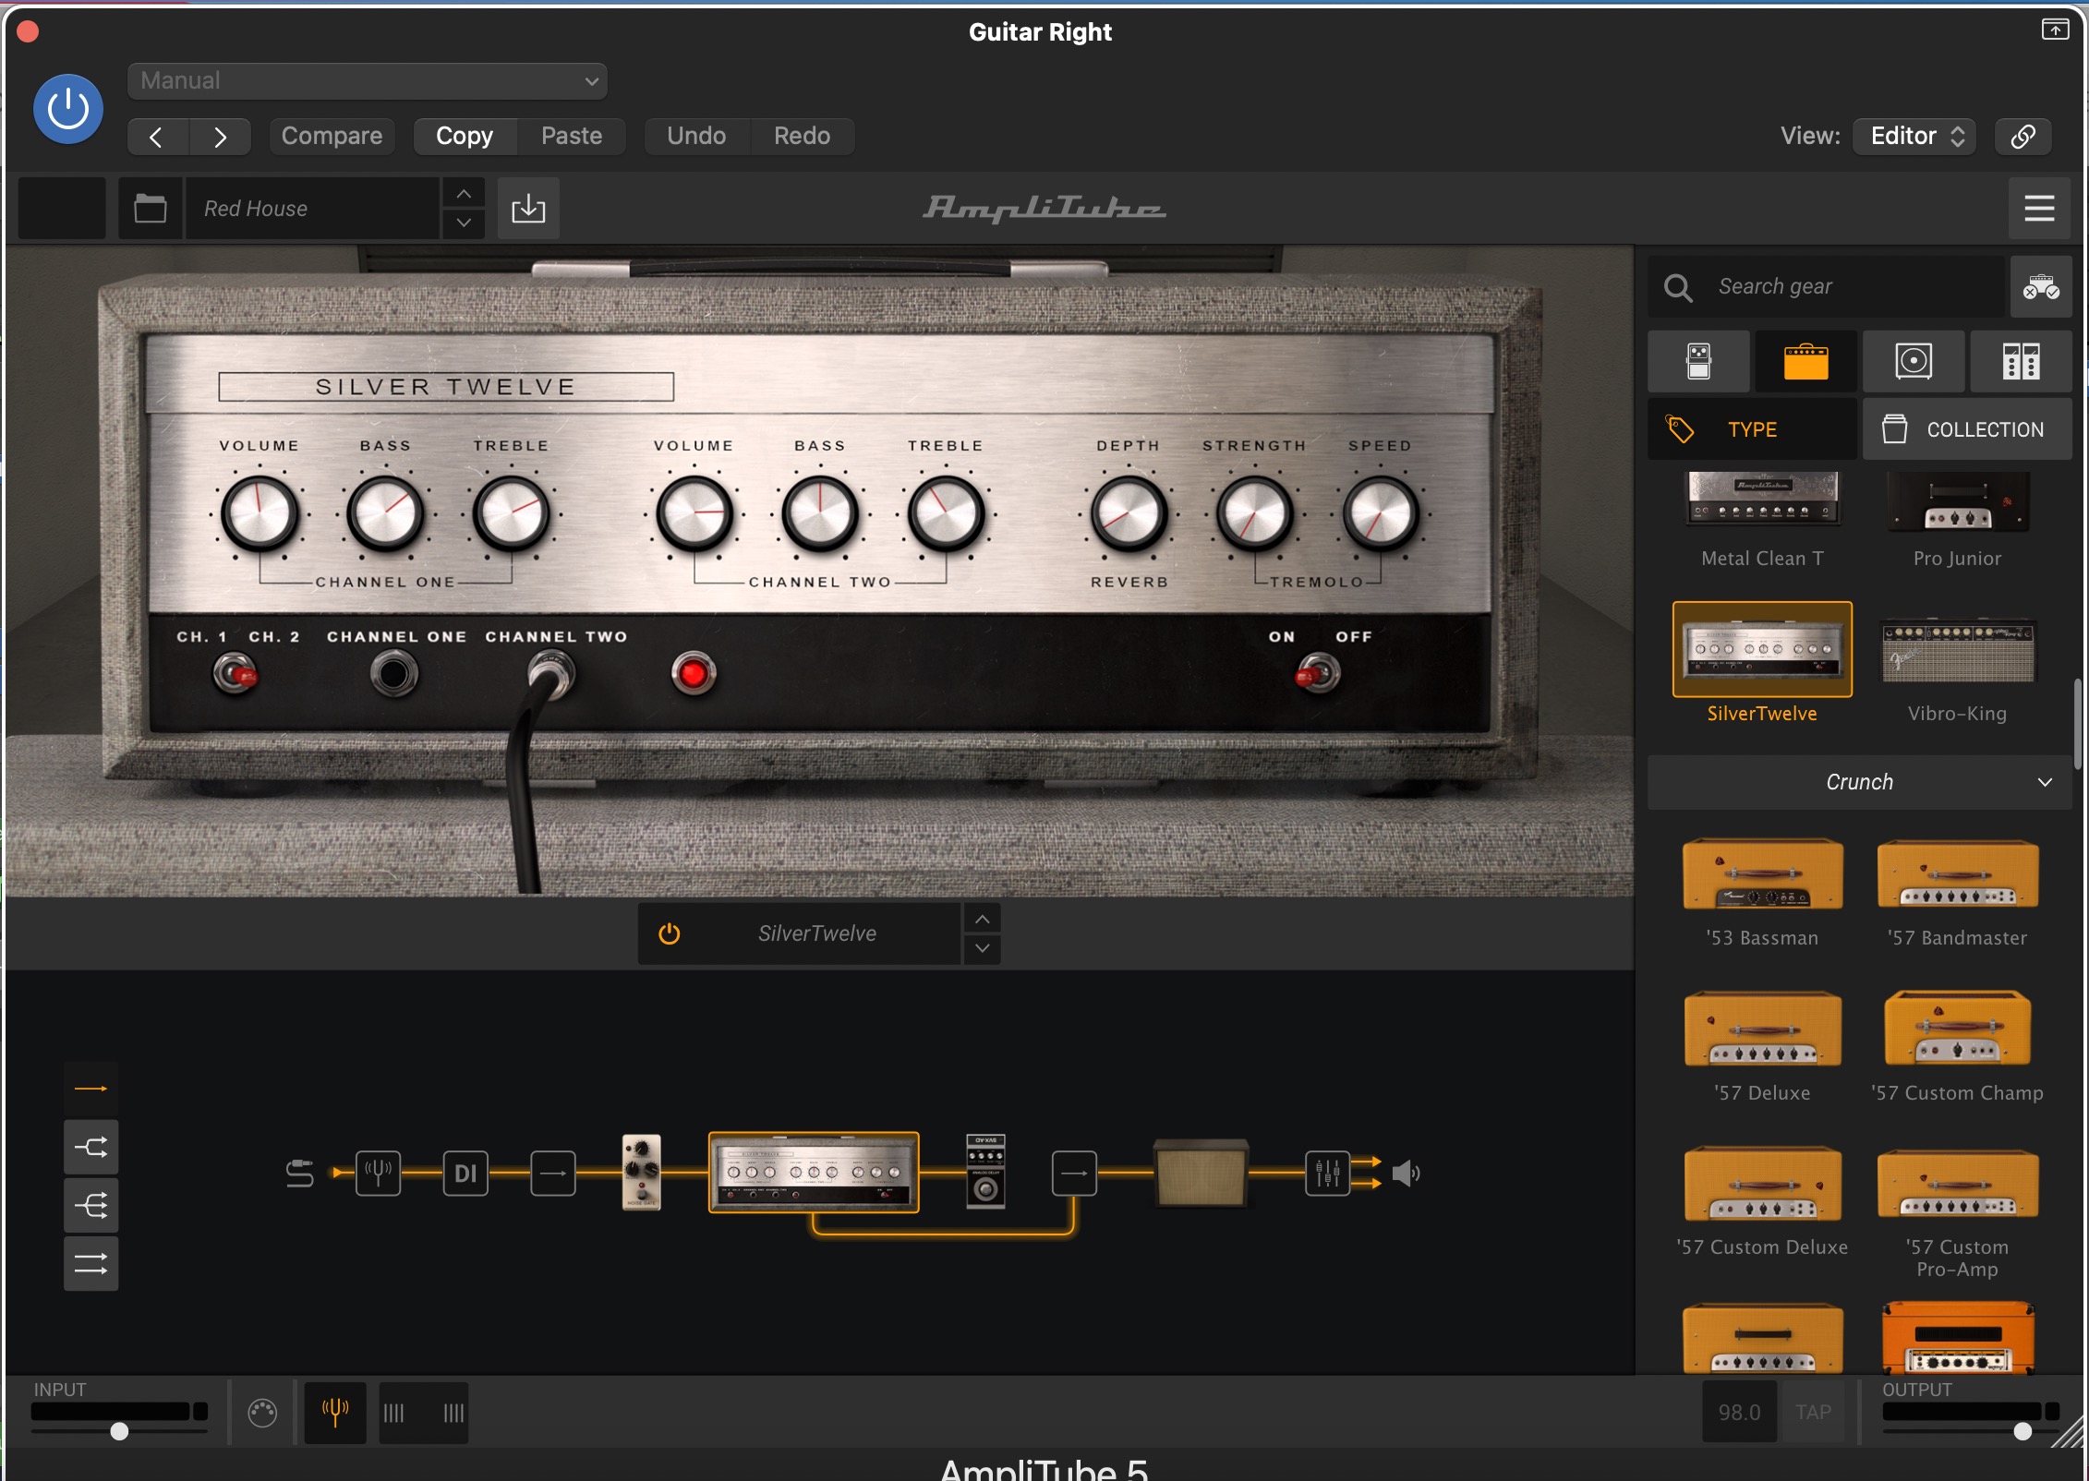Image resolution: width=2089 pixels, height=1481 pixels.
Task: Click the Paste button
Action: coord(572,137)
